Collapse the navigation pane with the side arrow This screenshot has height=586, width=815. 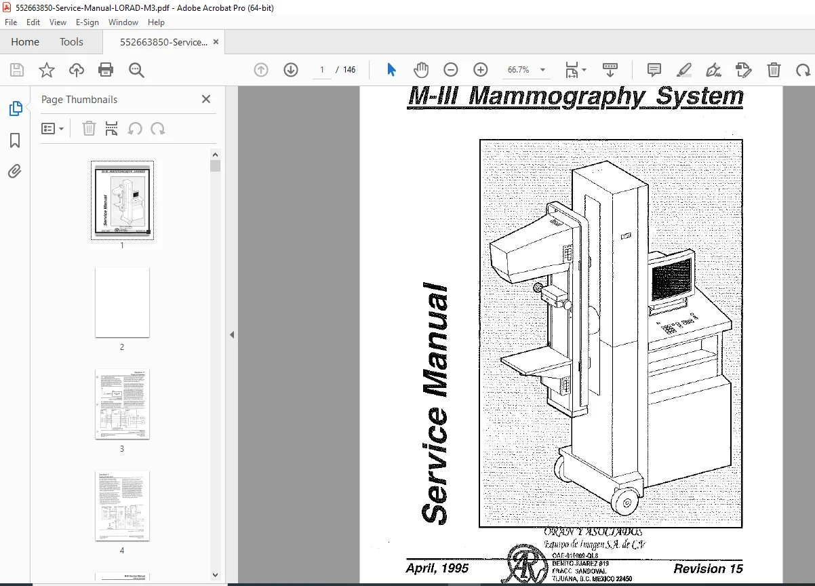(x=232, y=334)
